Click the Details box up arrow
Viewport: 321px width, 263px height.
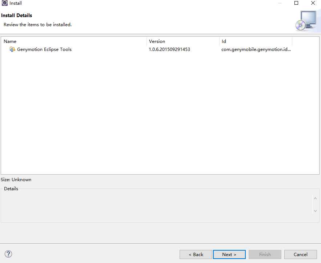click(x=315, y=198)
